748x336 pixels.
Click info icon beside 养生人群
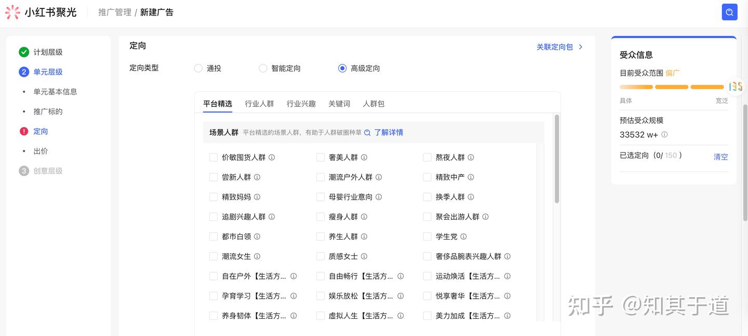[364, 236]
